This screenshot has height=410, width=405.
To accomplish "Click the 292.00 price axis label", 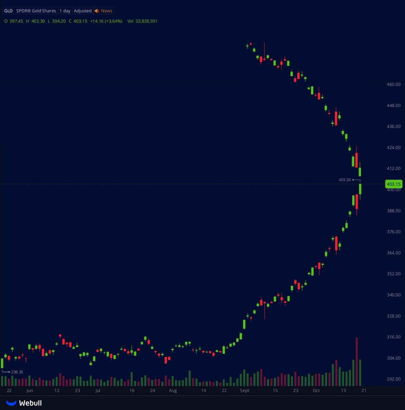I will (x=393, y=379).
